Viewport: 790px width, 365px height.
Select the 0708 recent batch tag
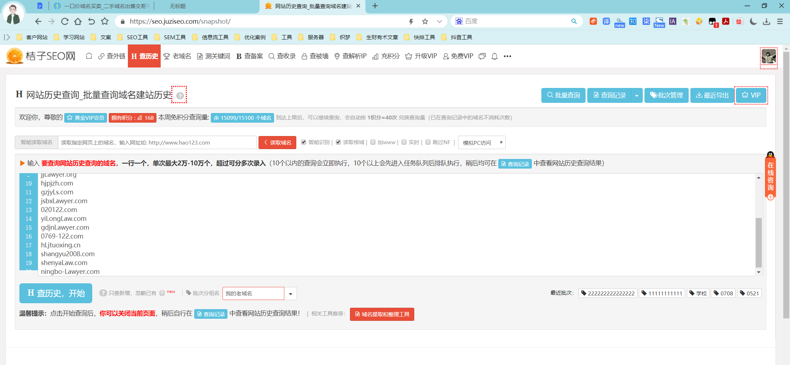coord(723,293)
